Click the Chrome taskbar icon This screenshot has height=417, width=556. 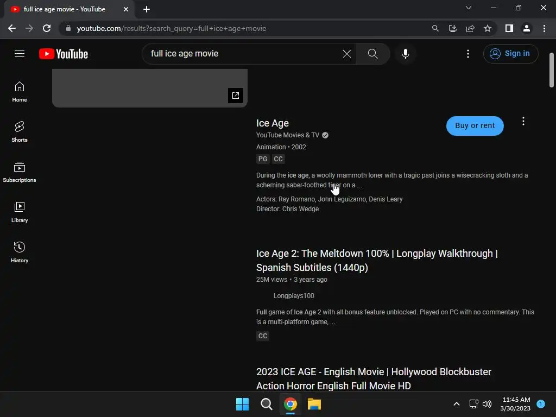290,404
